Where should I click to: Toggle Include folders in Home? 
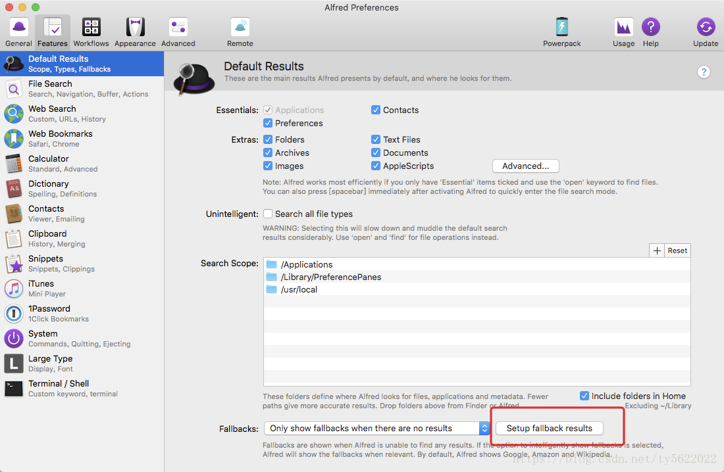click(584, 396)
